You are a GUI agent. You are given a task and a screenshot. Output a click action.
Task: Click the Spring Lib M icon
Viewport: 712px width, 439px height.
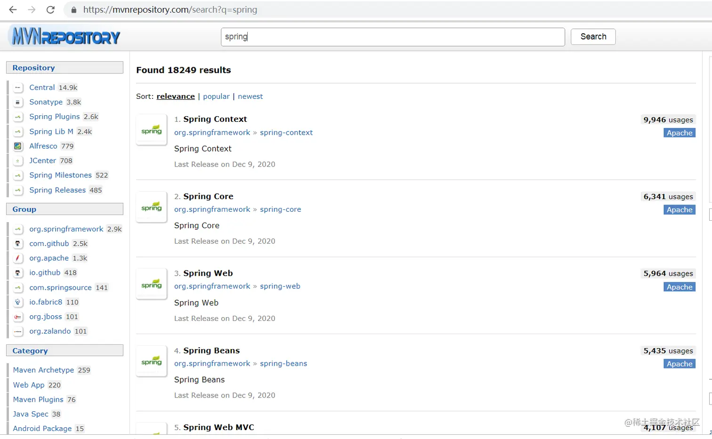click(x=18, y=132)
